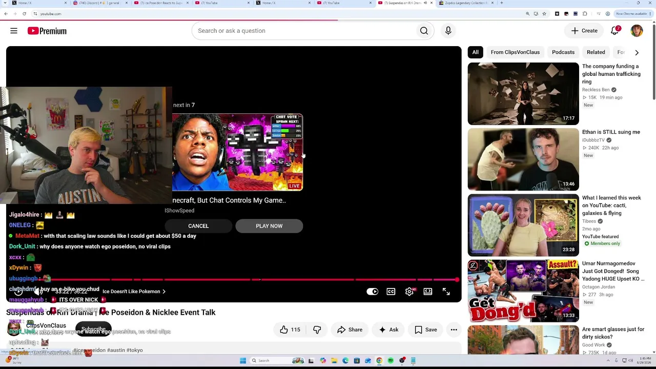656x369 pixels.
Task: Like the video with thumbs up
Action: 290,330
